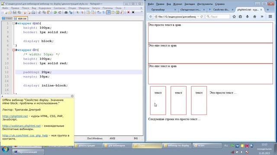Viewport: 277px width, 155px height.
Task: Save the file with the floppy disk icon
Action: [14, 12]
